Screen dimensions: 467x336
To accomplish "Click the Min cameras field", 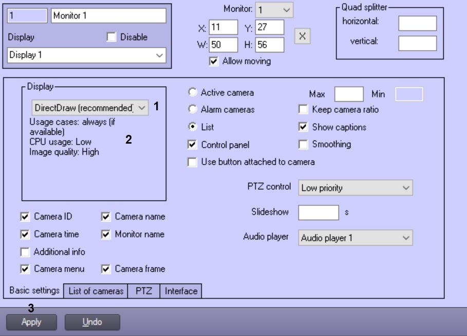I will (x=409, y=94).
